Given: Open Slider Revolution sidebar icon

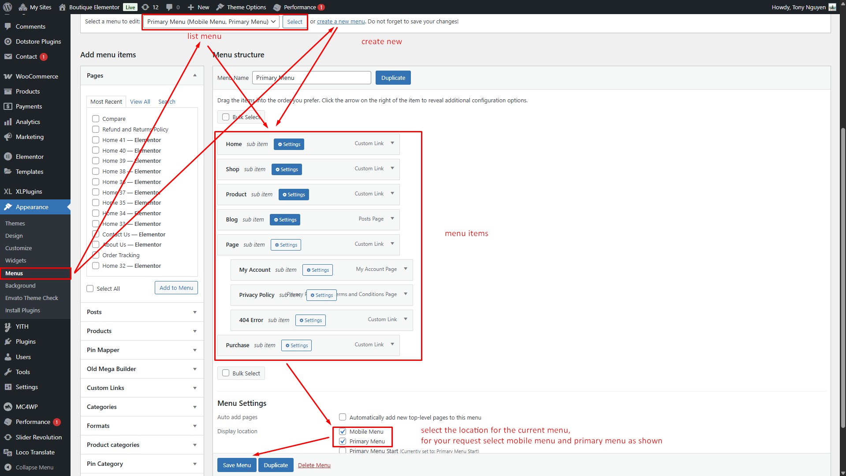Looking at the screenshot, I should point(8,437).
